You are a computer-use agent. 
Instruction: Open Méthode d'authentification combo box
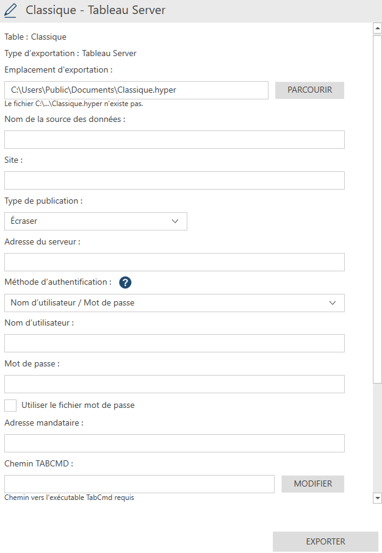174,303
